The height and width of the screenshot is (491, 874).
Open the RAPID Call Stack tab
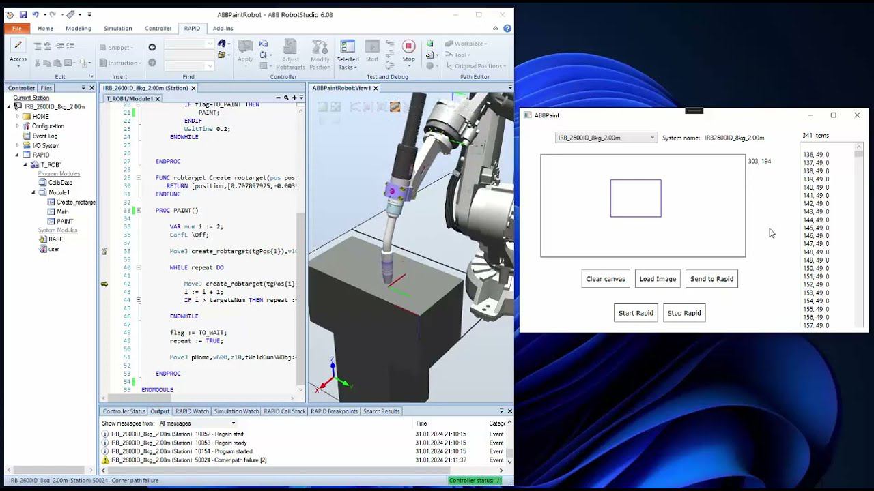[285, 411]
